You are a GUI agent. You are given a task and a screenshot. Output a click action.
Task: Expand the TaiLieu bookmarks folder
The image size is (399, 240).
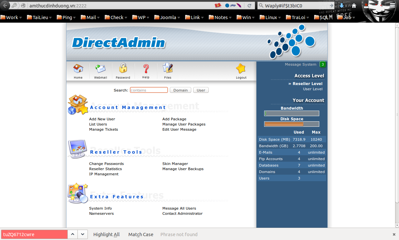point(40,17)
